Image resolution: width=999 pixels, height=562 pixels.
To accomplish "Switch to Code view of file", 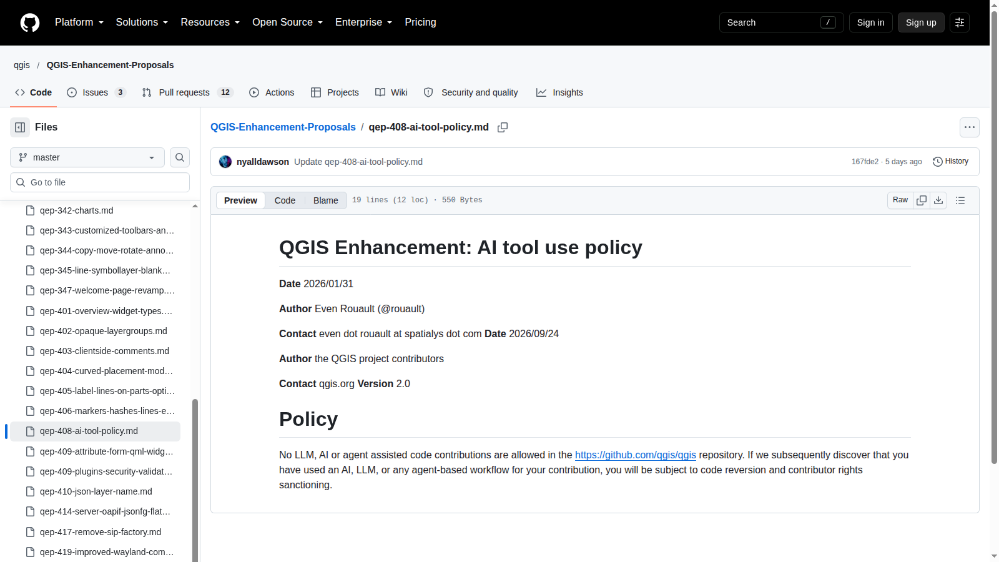I will (x=285, y=200).
